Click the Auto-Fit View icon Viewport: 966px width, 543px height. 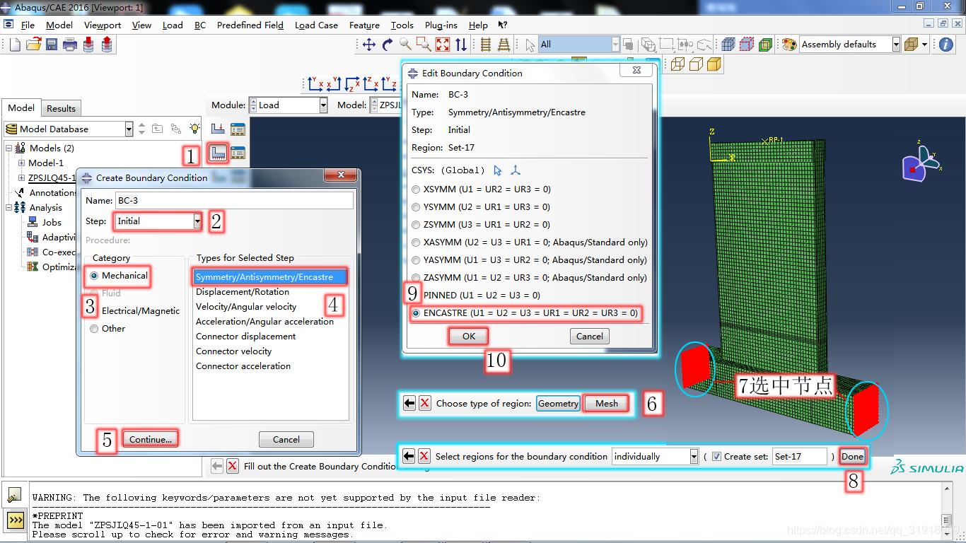[x=443, y=45]
